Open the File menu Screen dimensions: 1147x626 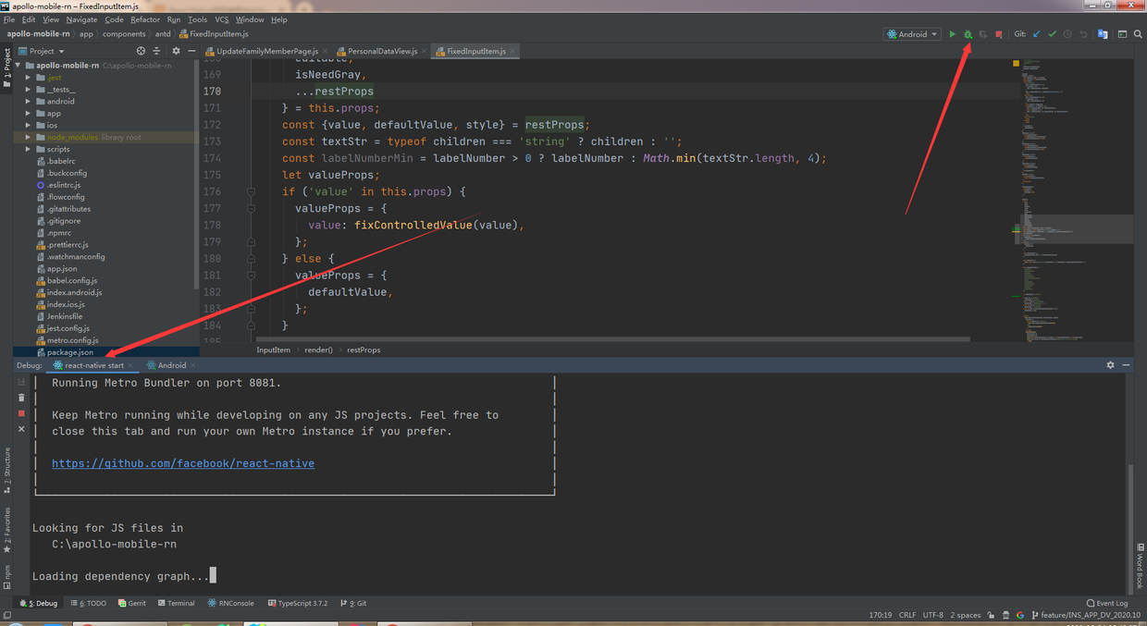(9, 19)
